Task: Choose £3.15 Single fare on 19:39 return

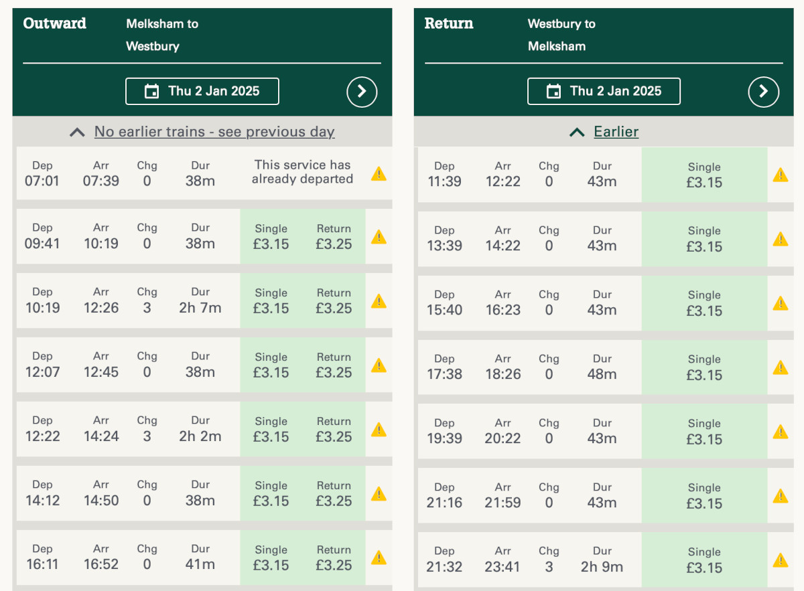Action: (x=704, y=432)
